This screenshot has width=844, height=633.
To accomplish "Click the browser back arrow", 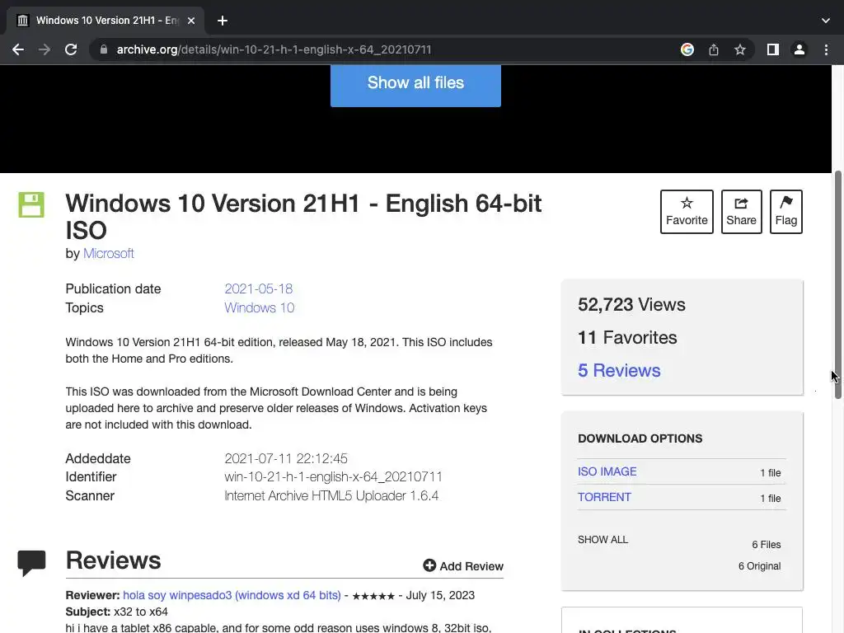I will 18,49.
